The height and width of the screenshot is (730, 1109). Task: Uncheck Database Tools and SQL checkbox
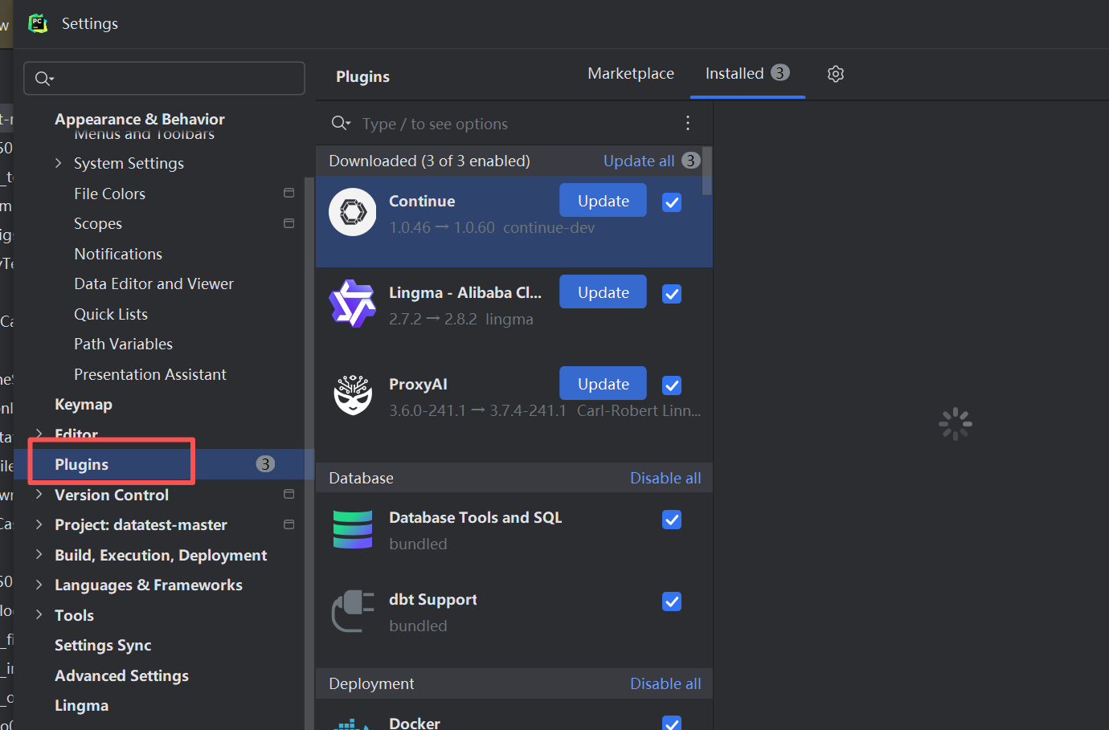coord(672,520)
